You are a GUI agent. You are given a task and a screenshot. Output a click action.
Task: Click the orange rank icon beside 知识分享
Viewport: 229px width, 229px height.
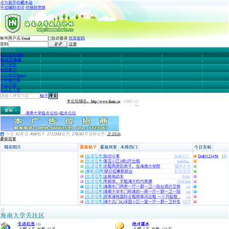(81, 156)
